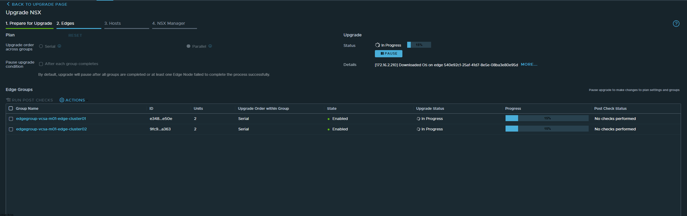The image size is (687, 216).
Task: Open the help question mark icon
Action: [x=676, y=24]
